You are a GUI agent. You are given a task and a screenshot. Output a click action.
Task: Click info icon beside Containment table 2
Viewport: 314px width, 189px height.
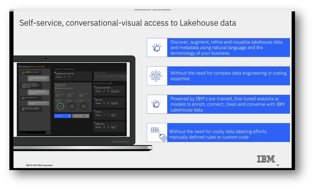[x=89, y=100]
